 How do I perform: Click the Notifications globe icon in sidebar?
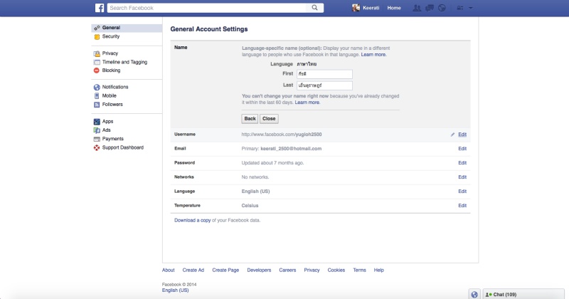pyautogui.click(x=97, y=87)
